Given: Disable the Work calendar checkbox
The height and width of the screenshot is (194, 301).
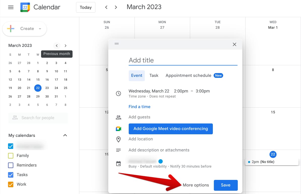Looking at the screenshot, I should (11, 184).
